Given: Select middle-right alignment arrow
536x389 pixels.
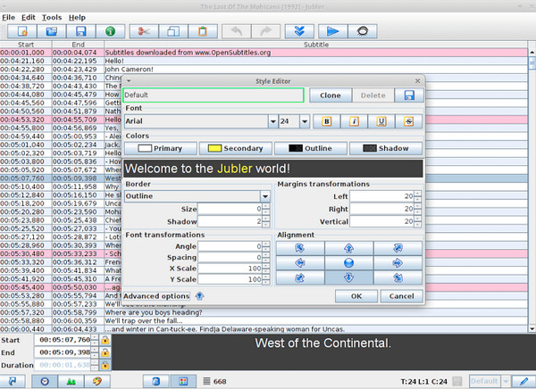Looking at the screenshot, I should pos(398,263).
